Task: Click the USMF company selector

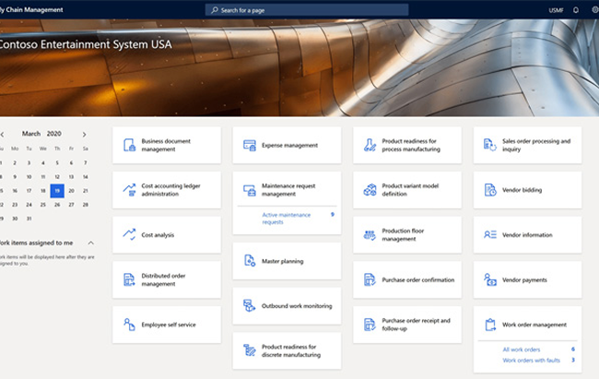Action: click(x=556, y=10)
